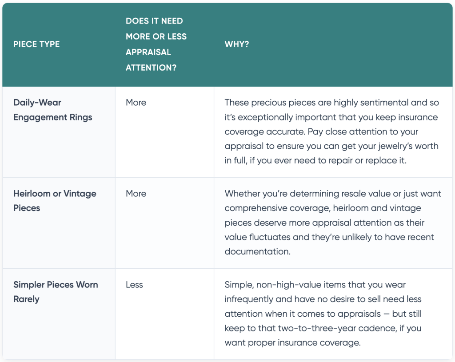Click the word 'documentation.' in the second row

[x=258, y=251]
